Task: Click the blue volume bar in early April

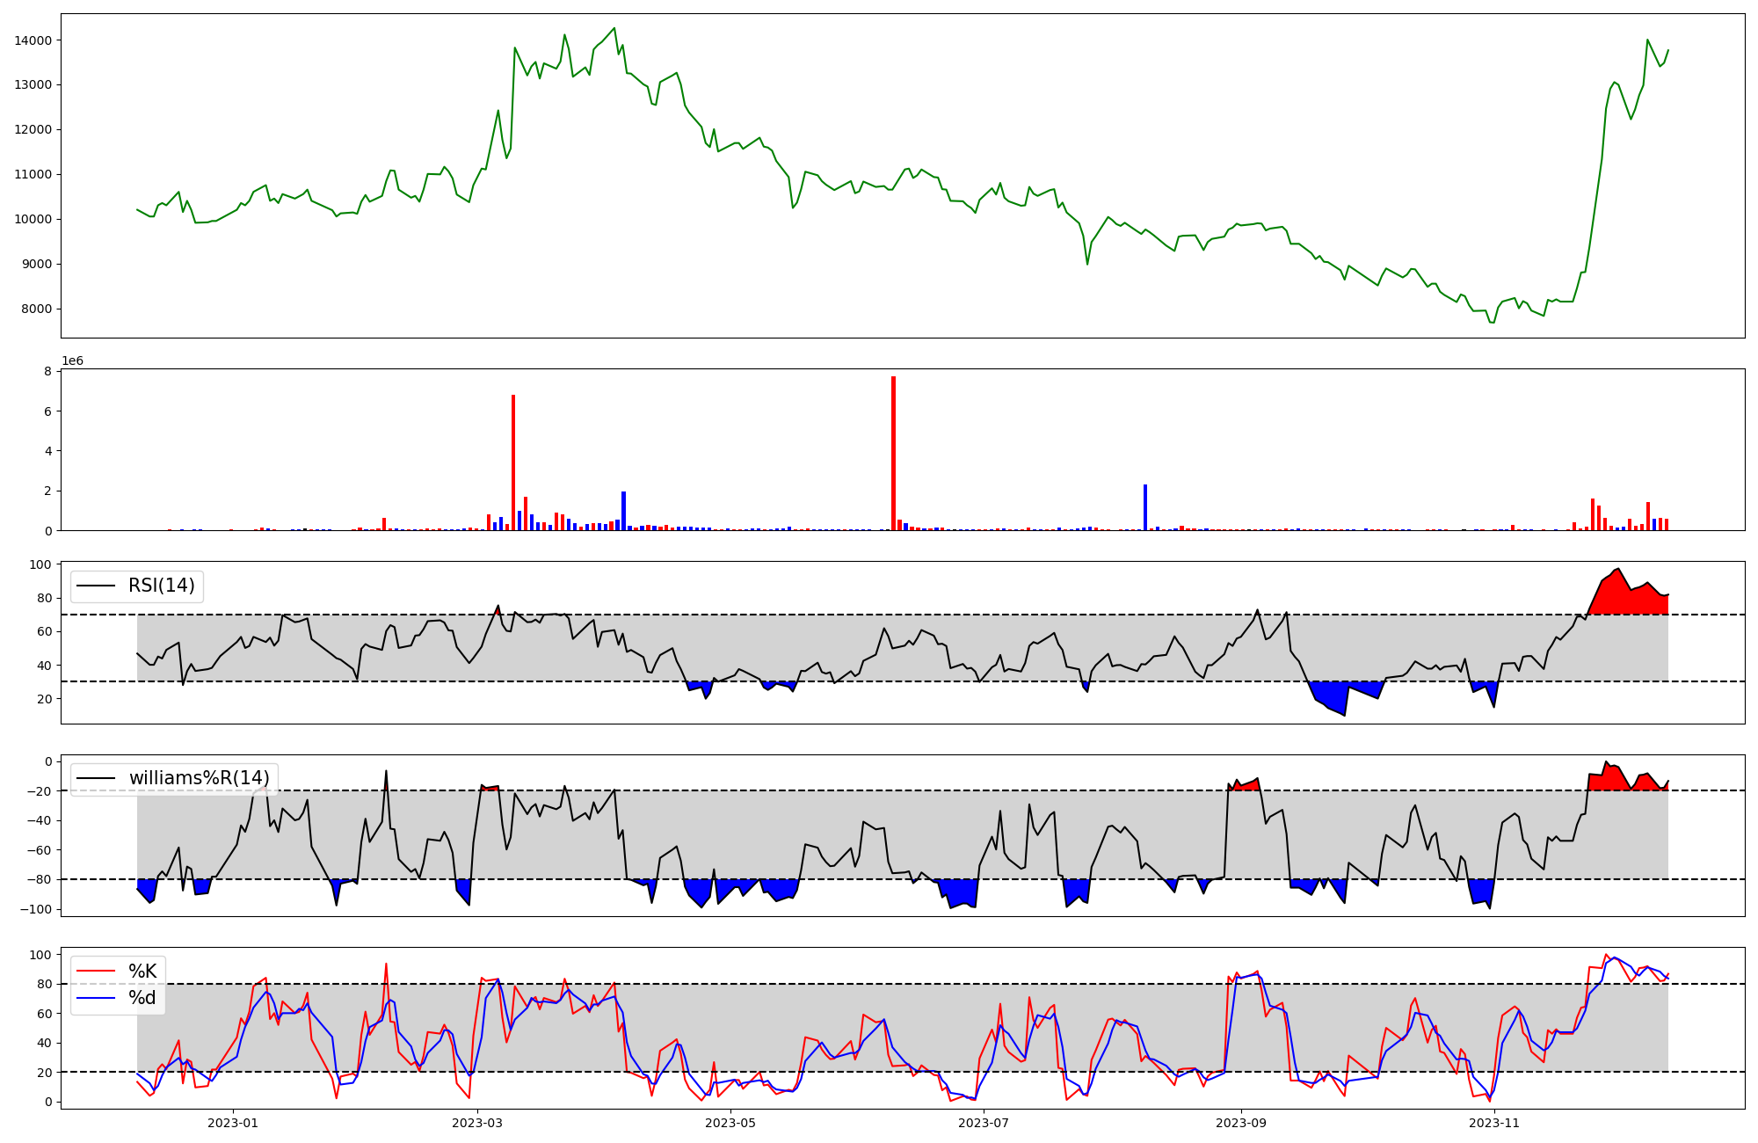Action: coord(623,511)
